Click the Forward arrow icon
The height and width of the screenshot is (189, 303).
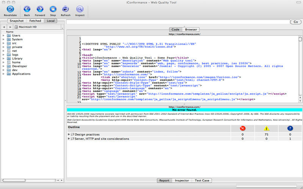pyautogui.click(x=40, y=9)
